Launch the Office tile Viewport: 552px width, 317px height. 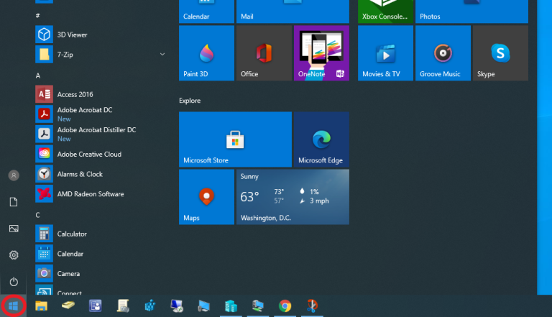pos(264,53)
